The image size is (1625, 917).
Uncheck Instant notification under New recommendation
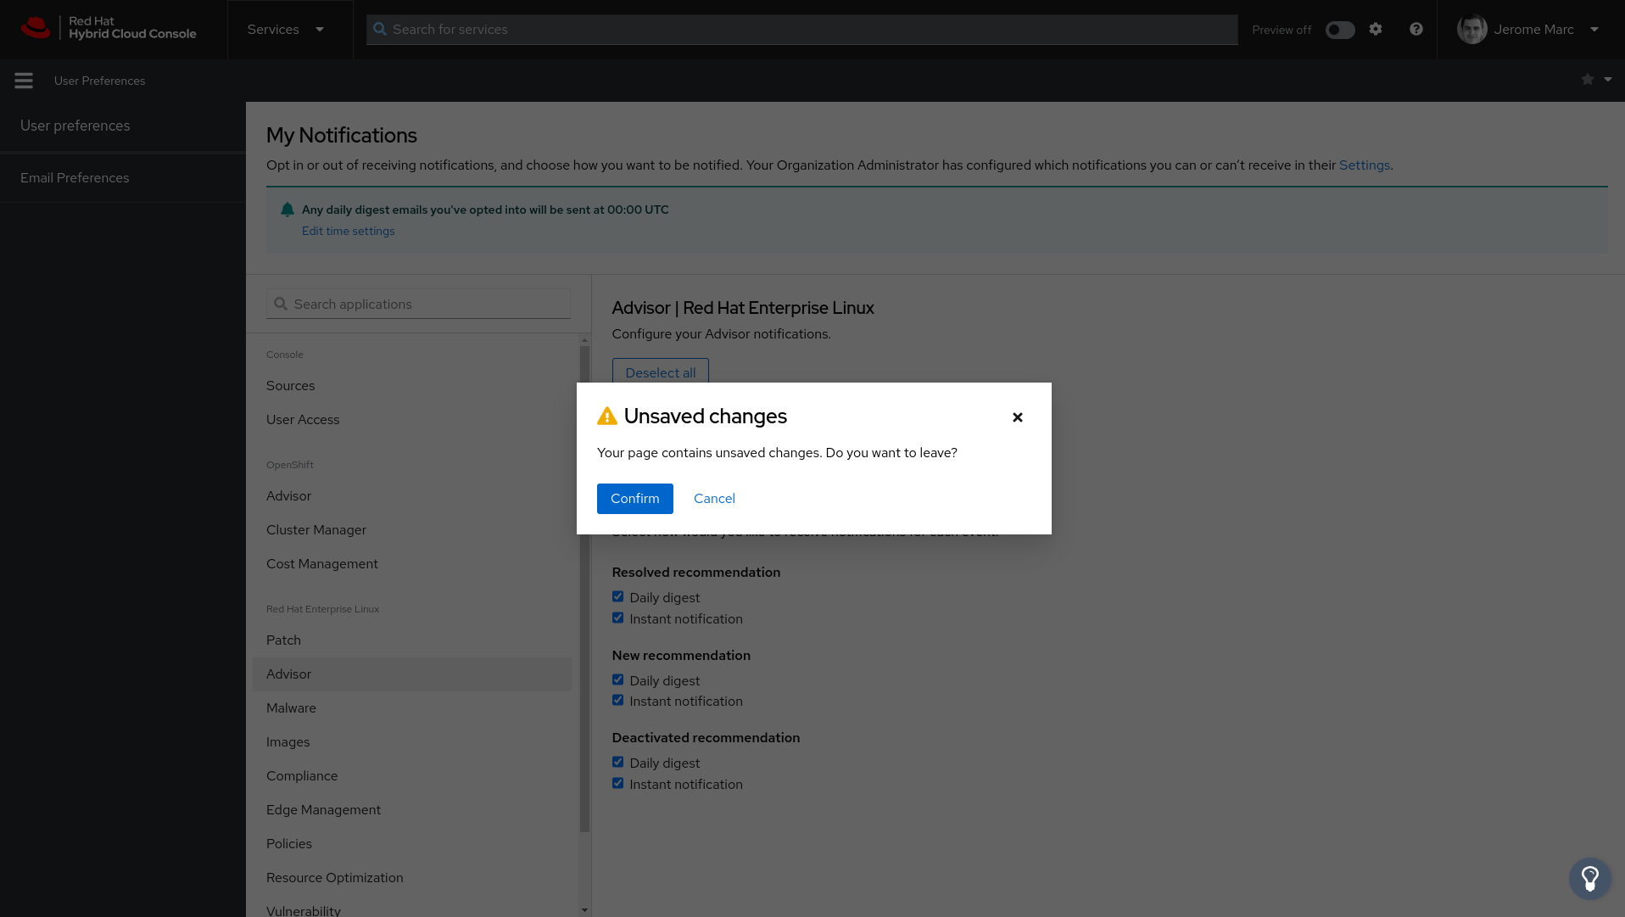click(617, 701)
